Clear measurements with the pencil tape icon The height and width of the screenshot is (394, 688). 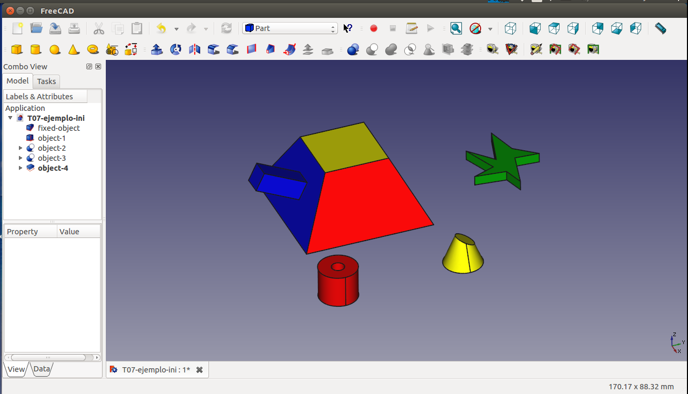536,49
